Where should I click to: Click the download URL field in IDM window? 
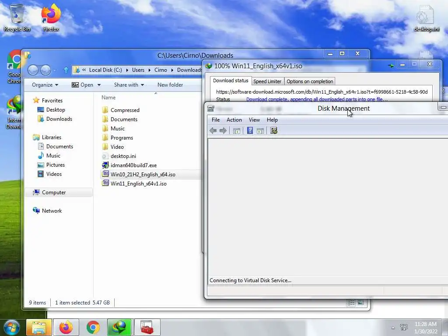pyautogui.click(x=322, y=92)
